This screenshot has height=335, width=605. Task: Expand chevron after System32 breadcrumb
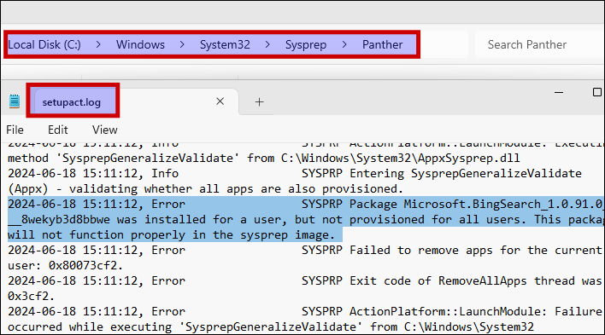coord(267,44)
